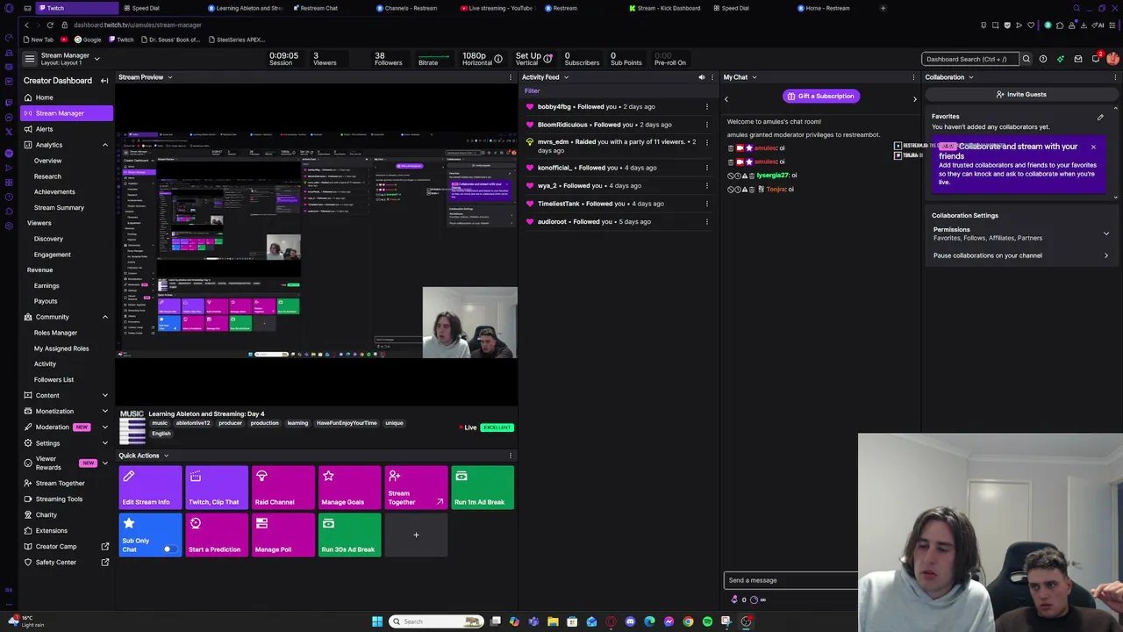1123x632 pixels.
Task: Expand the Content section
Action: (x=105, y=396)
